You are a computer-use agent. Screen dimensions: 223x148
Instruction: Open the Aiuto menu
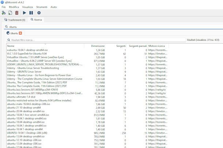(54, 7)
